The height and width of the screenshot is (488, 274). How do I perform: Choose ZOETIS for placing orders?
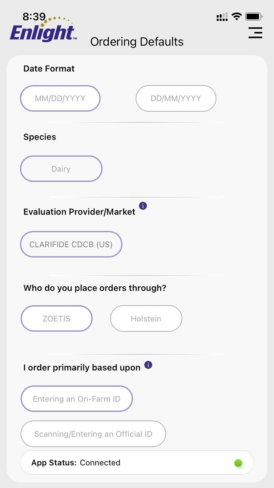(56, 319)
